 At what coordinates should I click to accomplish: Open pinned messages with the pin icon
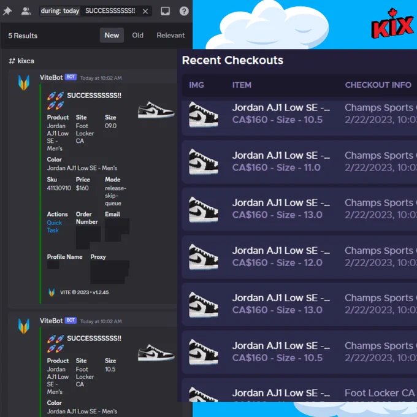[x=7, y=11]
